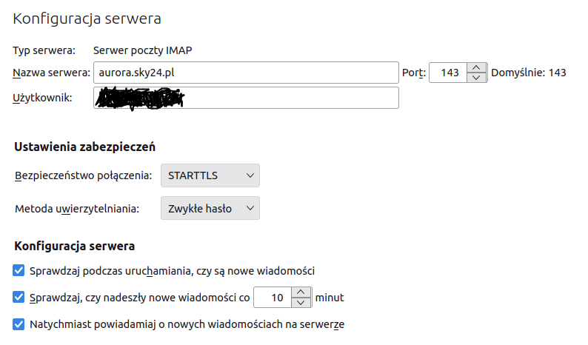
Task: Increase the port number with up arrow
Action: [x=478, y=68]
